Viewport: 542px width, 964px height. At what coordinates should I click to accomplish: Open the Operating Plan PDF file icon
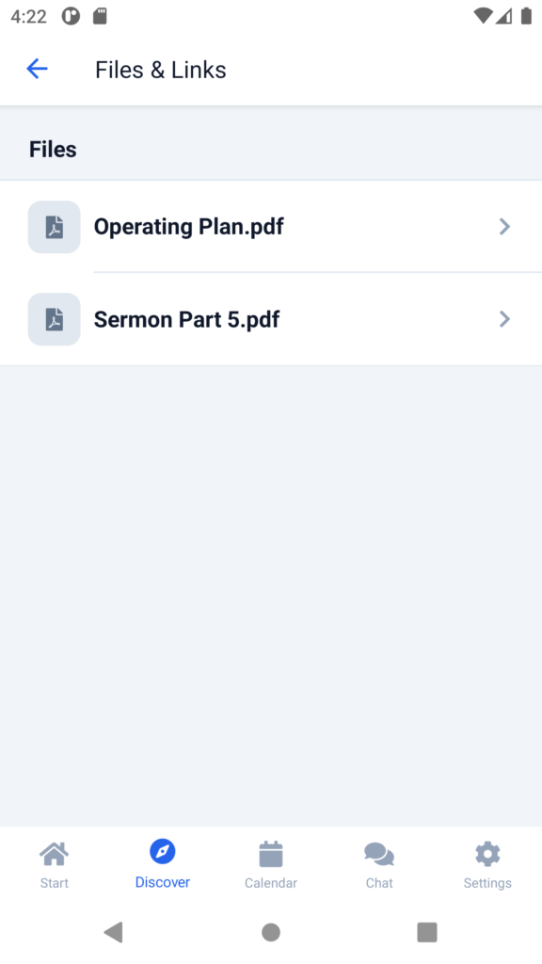point(54,227)
